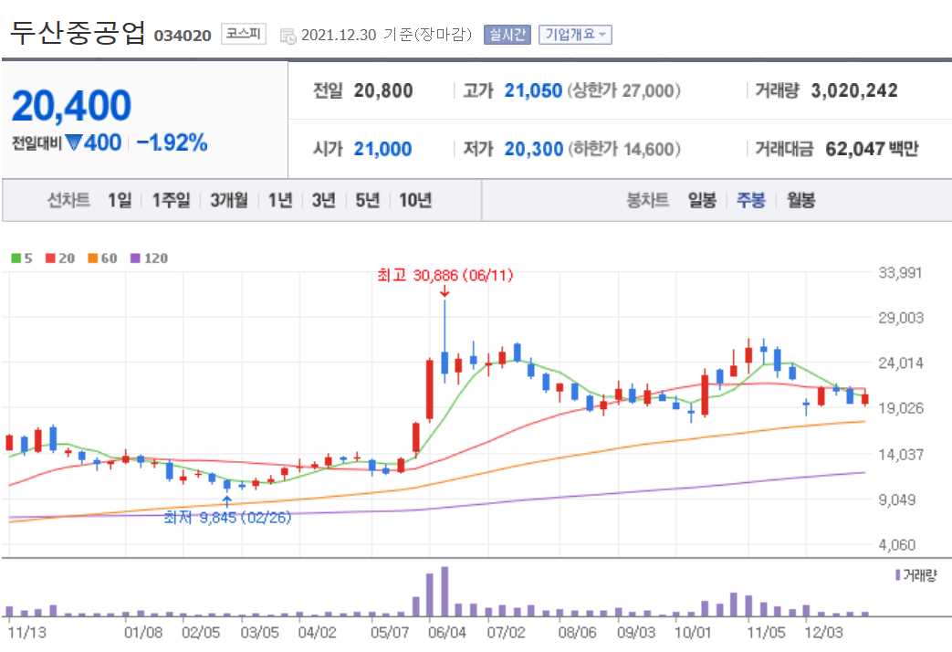The image size is (952, 652).
Task: Click the 전일 value 20,800
Action: 383,91
